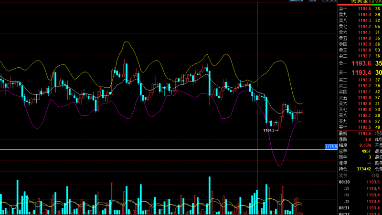Image resolution: width=382 pixels, height=215 pixels.
Task: Click the 买八 row at 1192.7
Action: [x=360, y=115]
